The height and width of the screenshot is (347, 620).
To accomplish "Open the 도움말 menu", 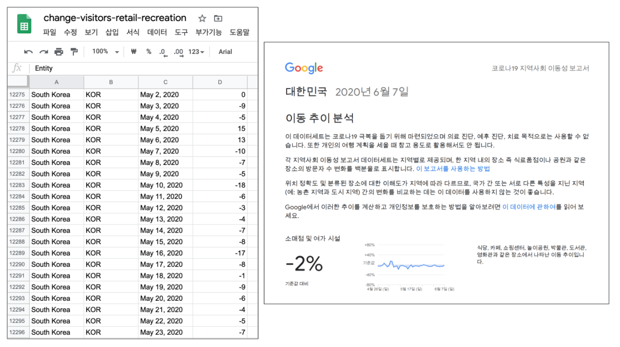I will tap(239, 32).
